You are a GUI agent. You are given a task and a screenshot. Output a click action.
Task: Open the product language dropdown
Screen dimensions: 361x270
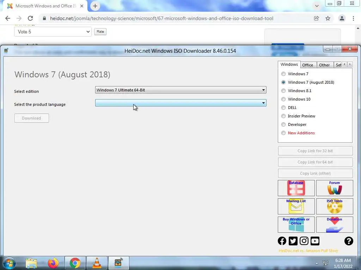(x=181, y=103)
